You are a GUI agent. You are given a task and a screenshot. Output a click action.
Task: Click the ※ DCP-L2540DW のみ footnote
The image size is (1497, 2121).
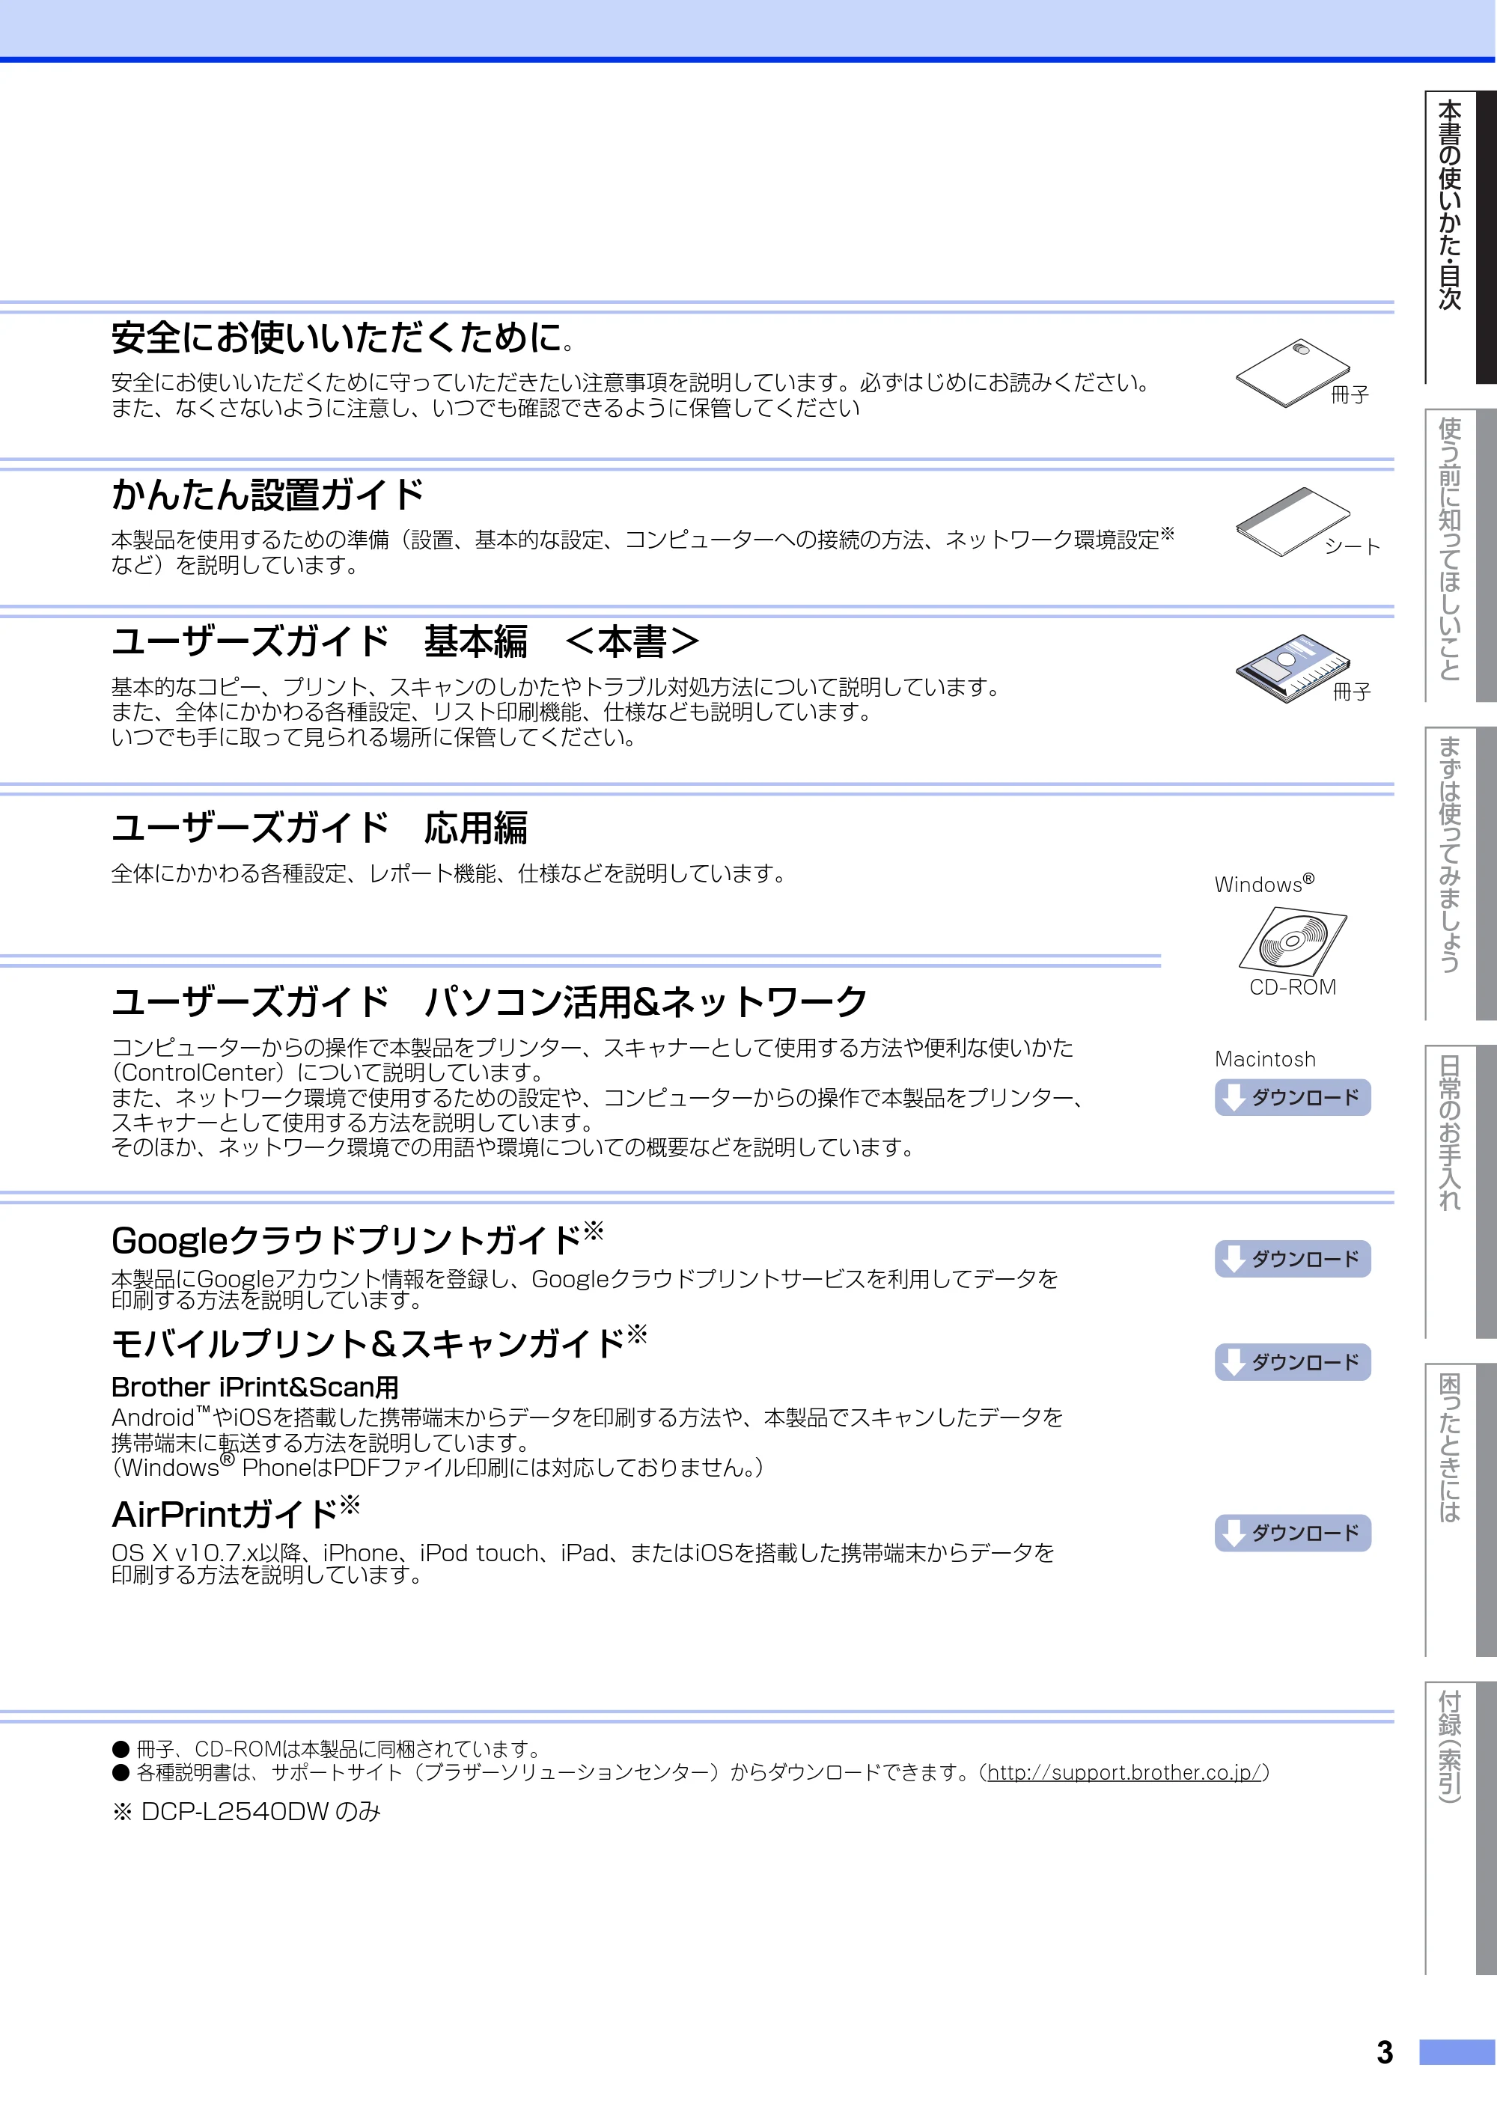pos(247,1813)
